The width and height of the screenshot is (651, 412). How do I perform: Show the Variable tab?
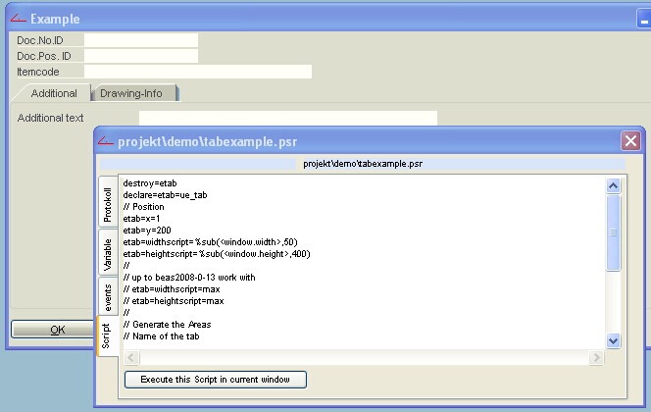pos(108,252)
